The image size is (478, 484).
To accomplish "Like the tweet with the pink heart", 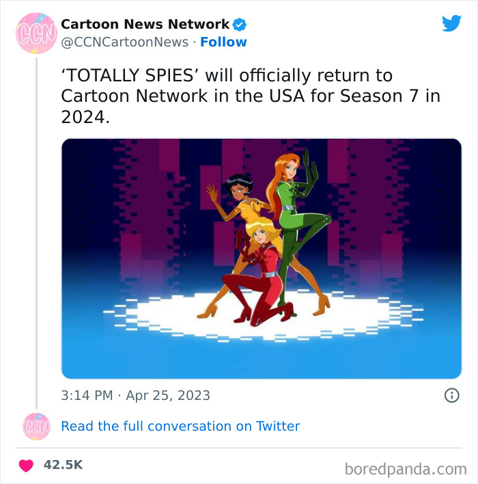I will 26,466.
